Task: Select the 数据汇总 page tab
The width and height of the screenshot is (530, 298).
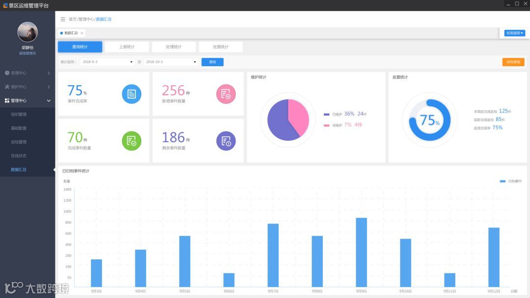Action: tap(71, 33)
